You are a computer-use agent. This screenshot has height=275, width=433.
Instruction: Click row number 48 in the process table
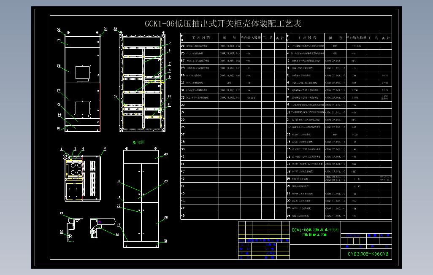[x=183, y=216]
